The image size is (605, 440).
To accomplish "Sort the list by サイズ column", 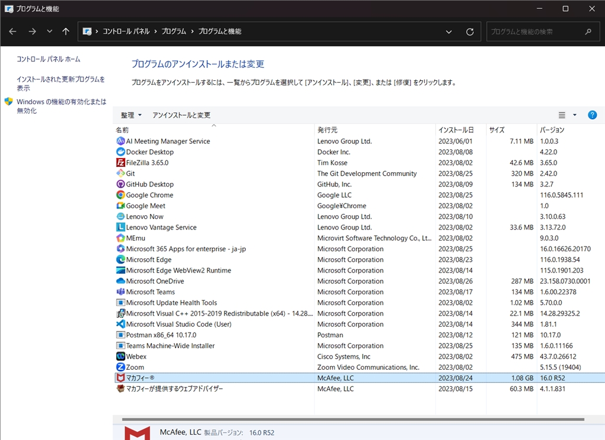I will coord(496,130).
